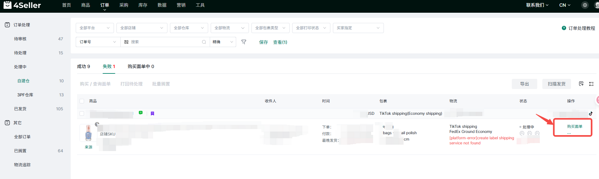Image resolution: width=599 pixels, height=179 pixels.
Task: Click the column settings icon beside 扫描发货
Action: [581, 84]
